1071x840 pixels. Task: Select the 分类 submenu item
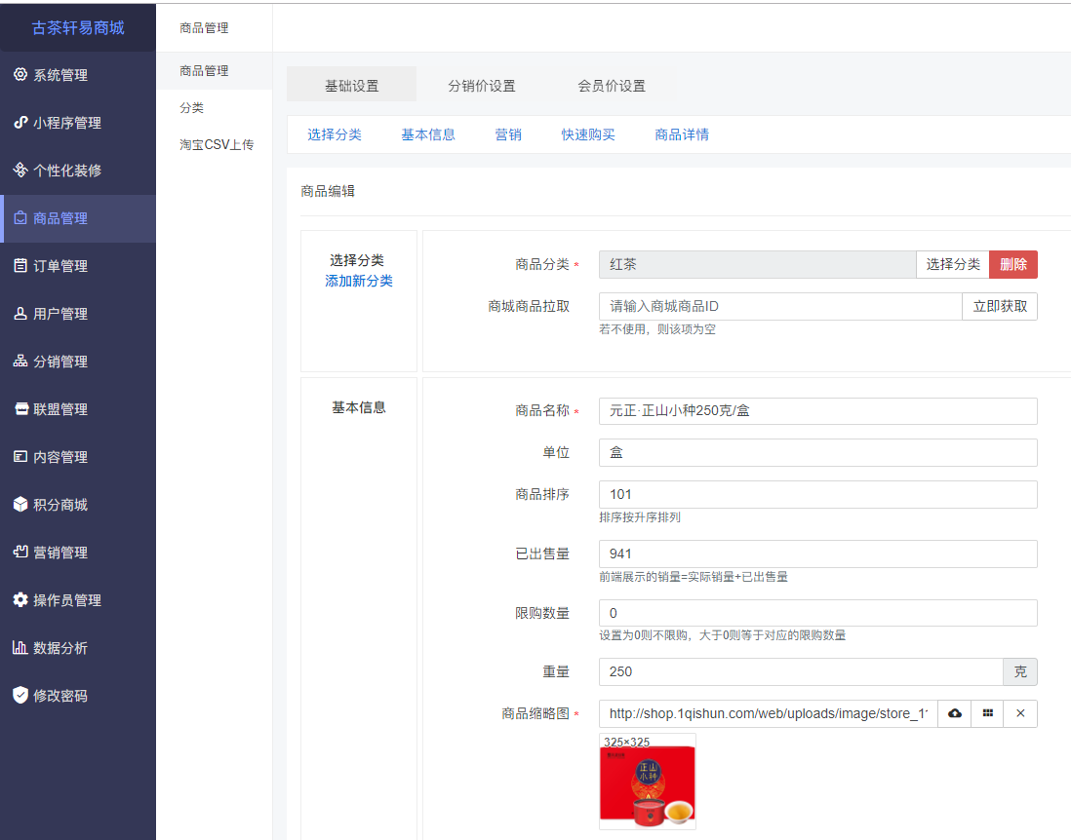point(192,108)
